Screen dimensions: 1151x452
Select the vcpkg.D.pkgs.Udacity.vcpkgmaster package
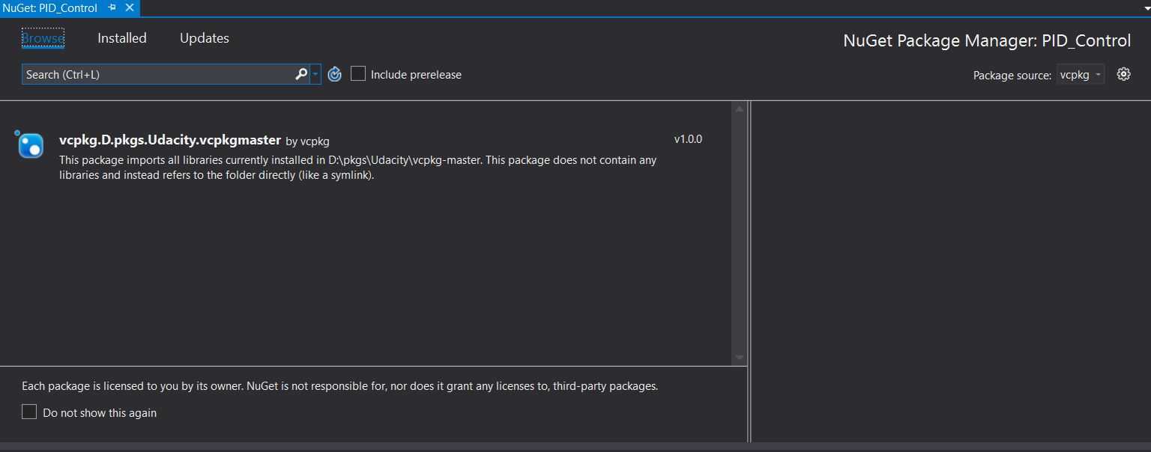pos(366,157)
